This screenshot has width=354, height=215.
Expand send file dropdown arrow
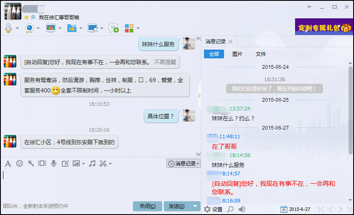[81, 28]
